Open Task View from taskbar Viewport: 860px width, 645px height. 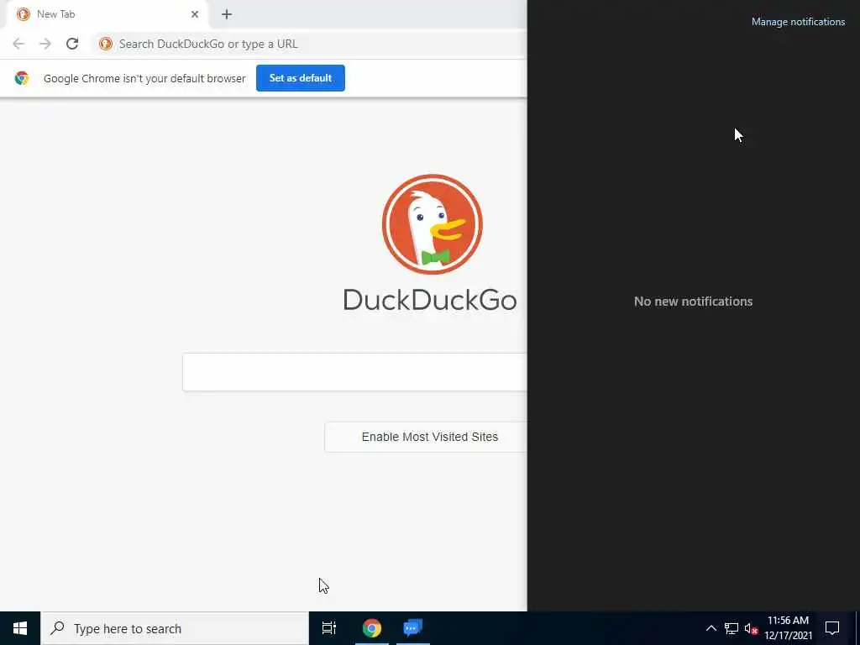[x=329, y=628]
